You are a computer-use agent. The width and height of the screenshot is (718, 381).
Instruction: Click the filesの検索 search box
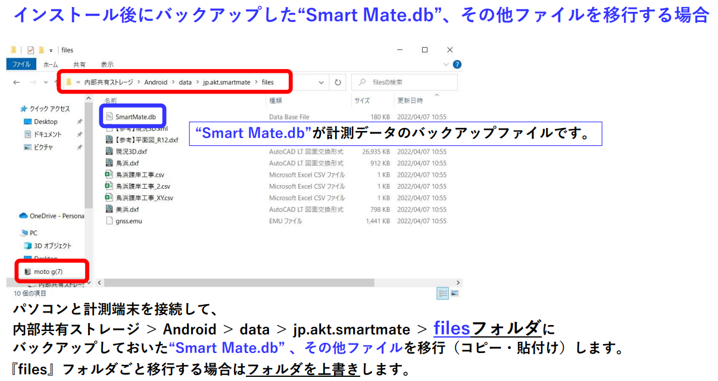(x=404, y=82)
